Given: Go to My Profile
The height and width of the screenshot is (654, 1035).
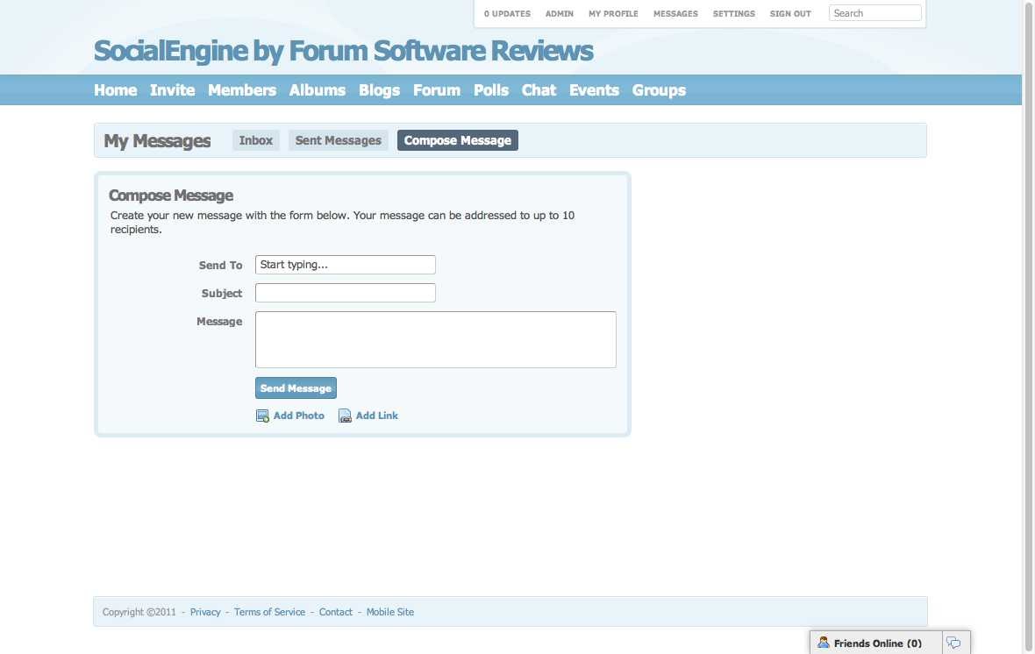Looking at the screenshot, I should (x=613, y=14).
